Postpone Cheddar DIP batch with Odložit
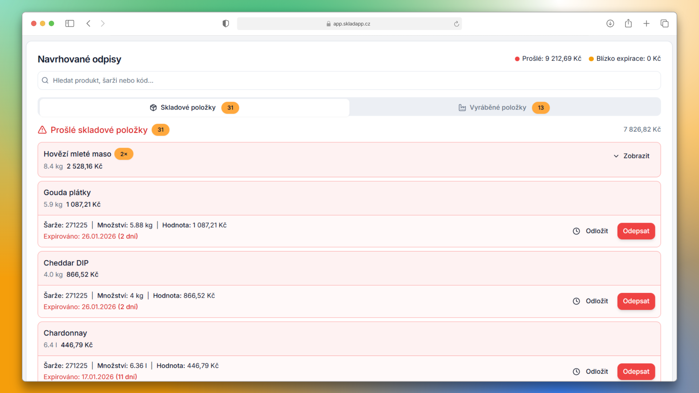Viewport: 699px width, 393px height. tap(596, 301)
